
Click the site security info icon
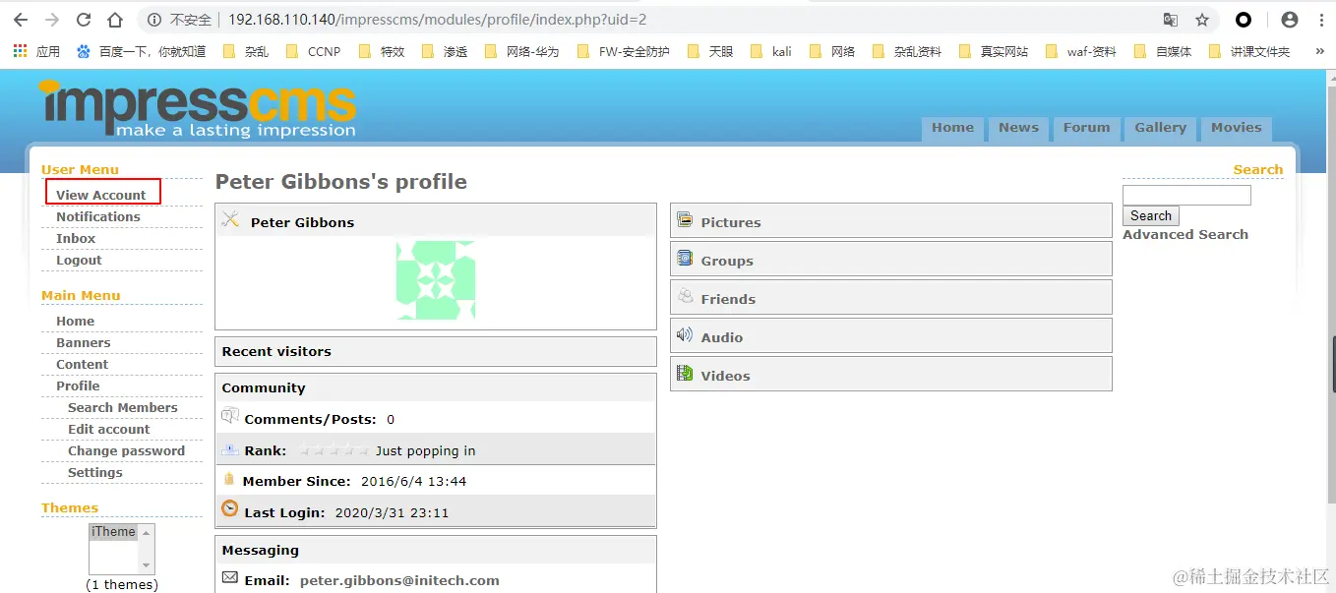154,20
